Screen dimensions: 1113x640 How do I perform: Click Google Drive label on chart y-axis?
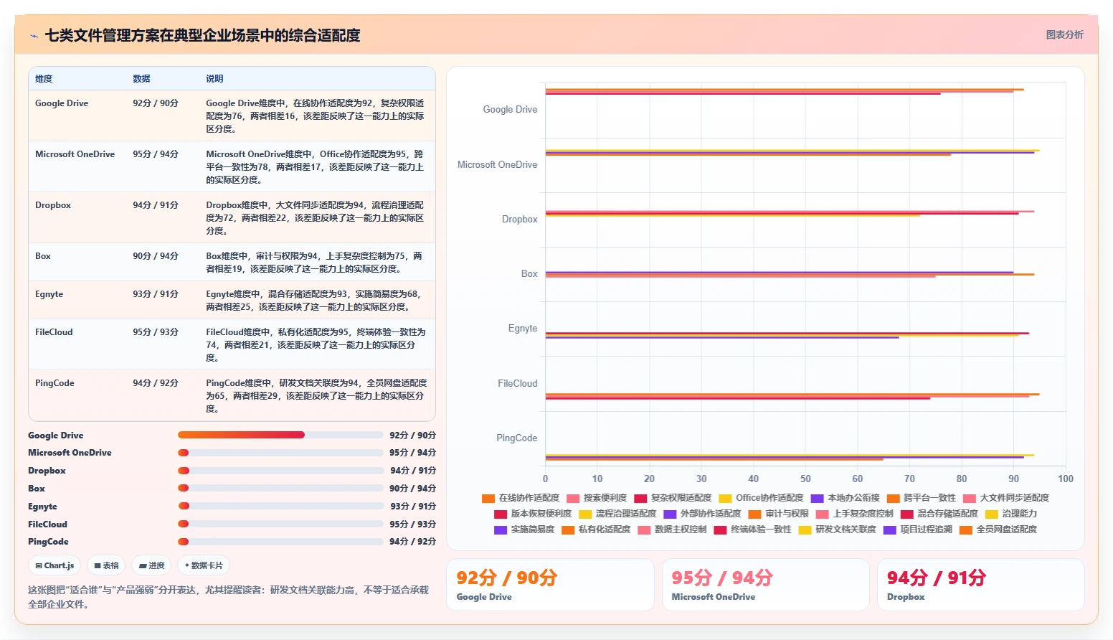(510, 110)
